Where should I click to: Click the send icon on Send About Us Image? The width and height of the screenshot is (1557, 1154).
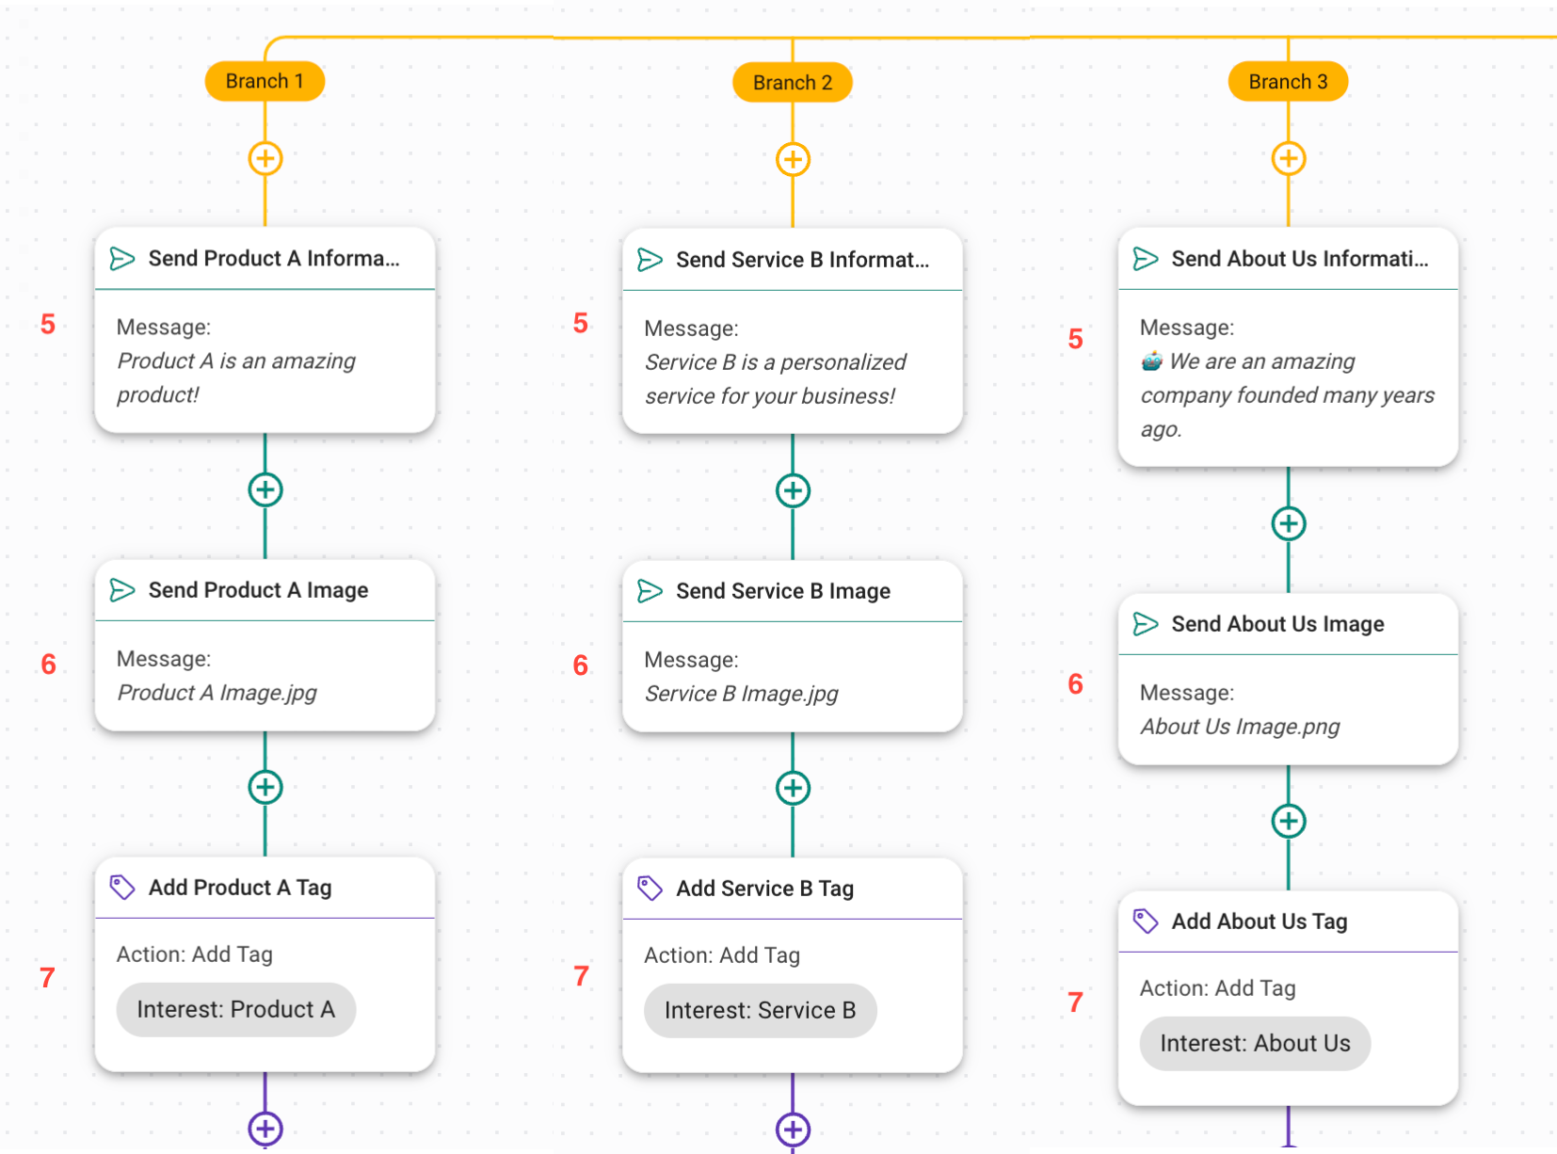(x=1145, y=624)
